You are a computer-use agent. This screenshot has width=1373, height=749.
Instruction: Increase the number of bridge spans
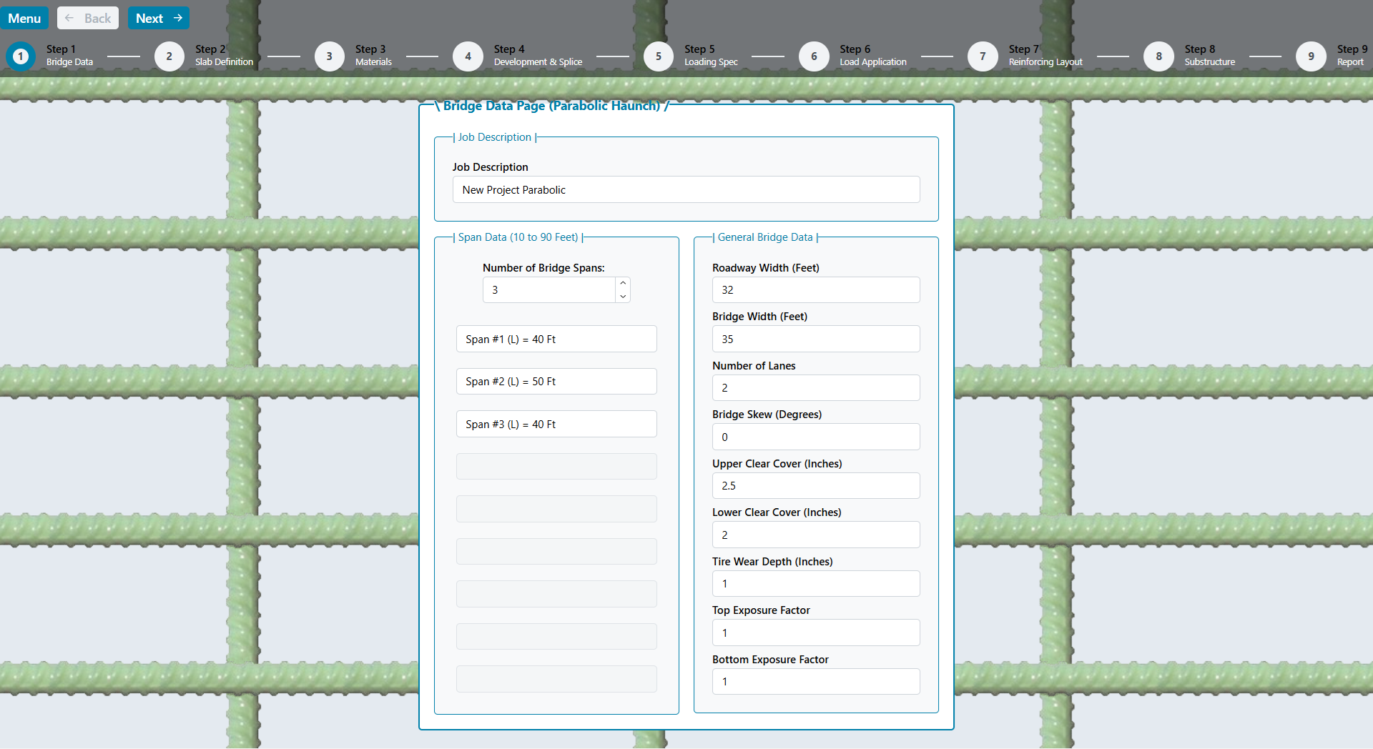(x=623, y=284)
